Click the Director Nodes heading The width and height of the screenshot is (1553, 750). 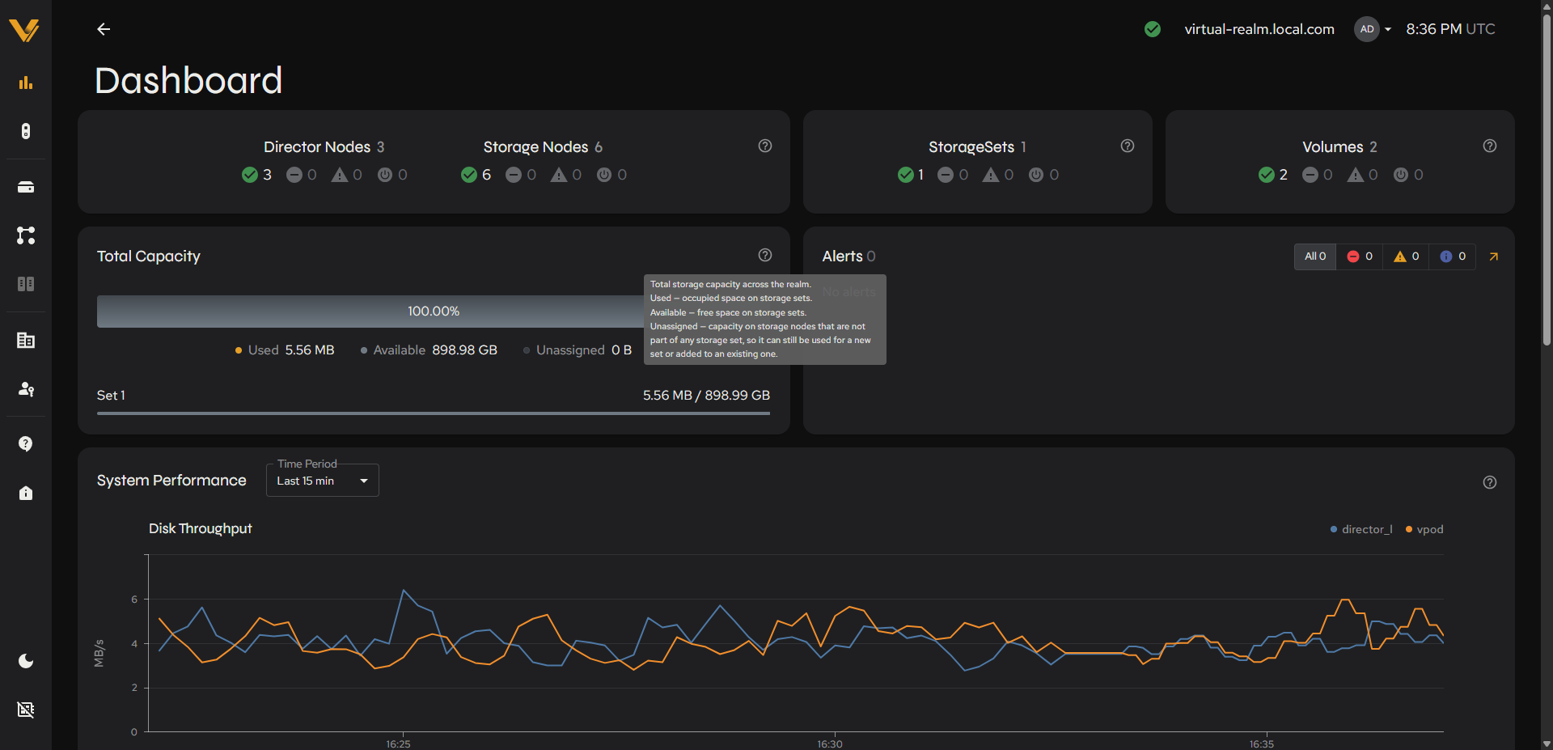point(317,146)
